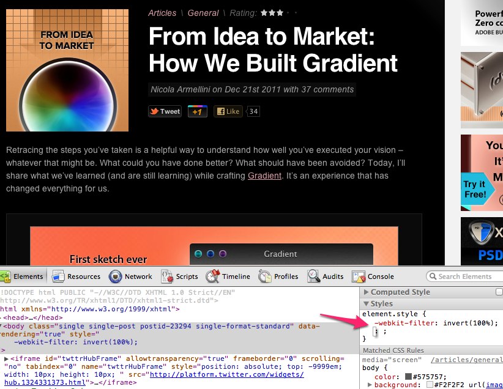Viewport: 503px width, 389px height.
Task: Click the Facebook Like button
Action: pos(228,111)
